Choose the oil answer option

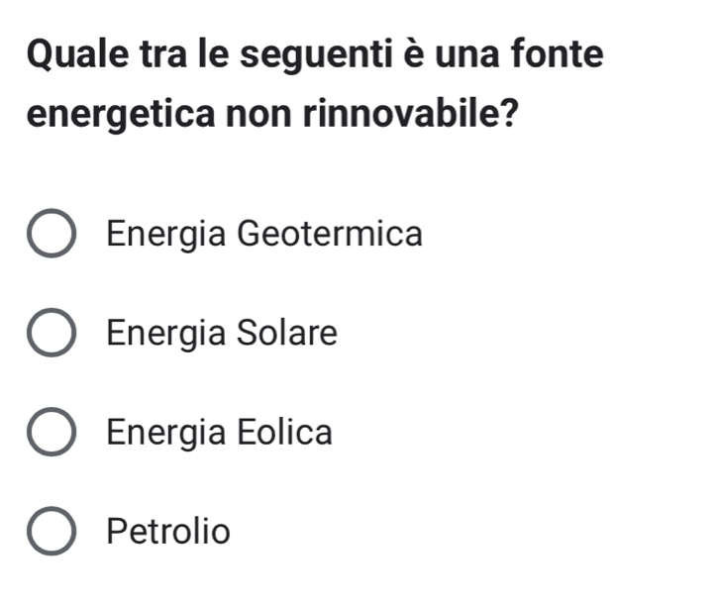point(51,532)
